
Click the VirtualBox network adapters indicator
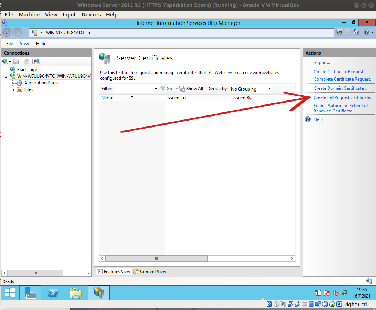point(290,304)
